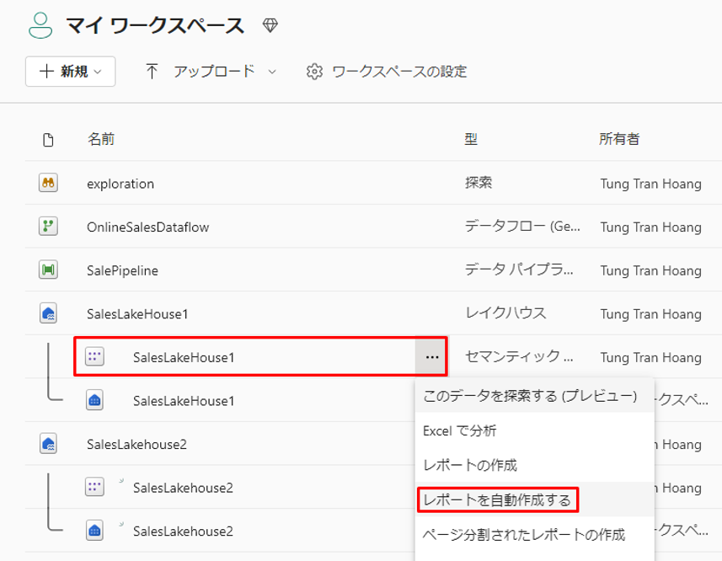The image size is (722, 561).
Task: Click the SalesLakehouse2 parent lakehouse icon
Action: click(x=48, y=444)
